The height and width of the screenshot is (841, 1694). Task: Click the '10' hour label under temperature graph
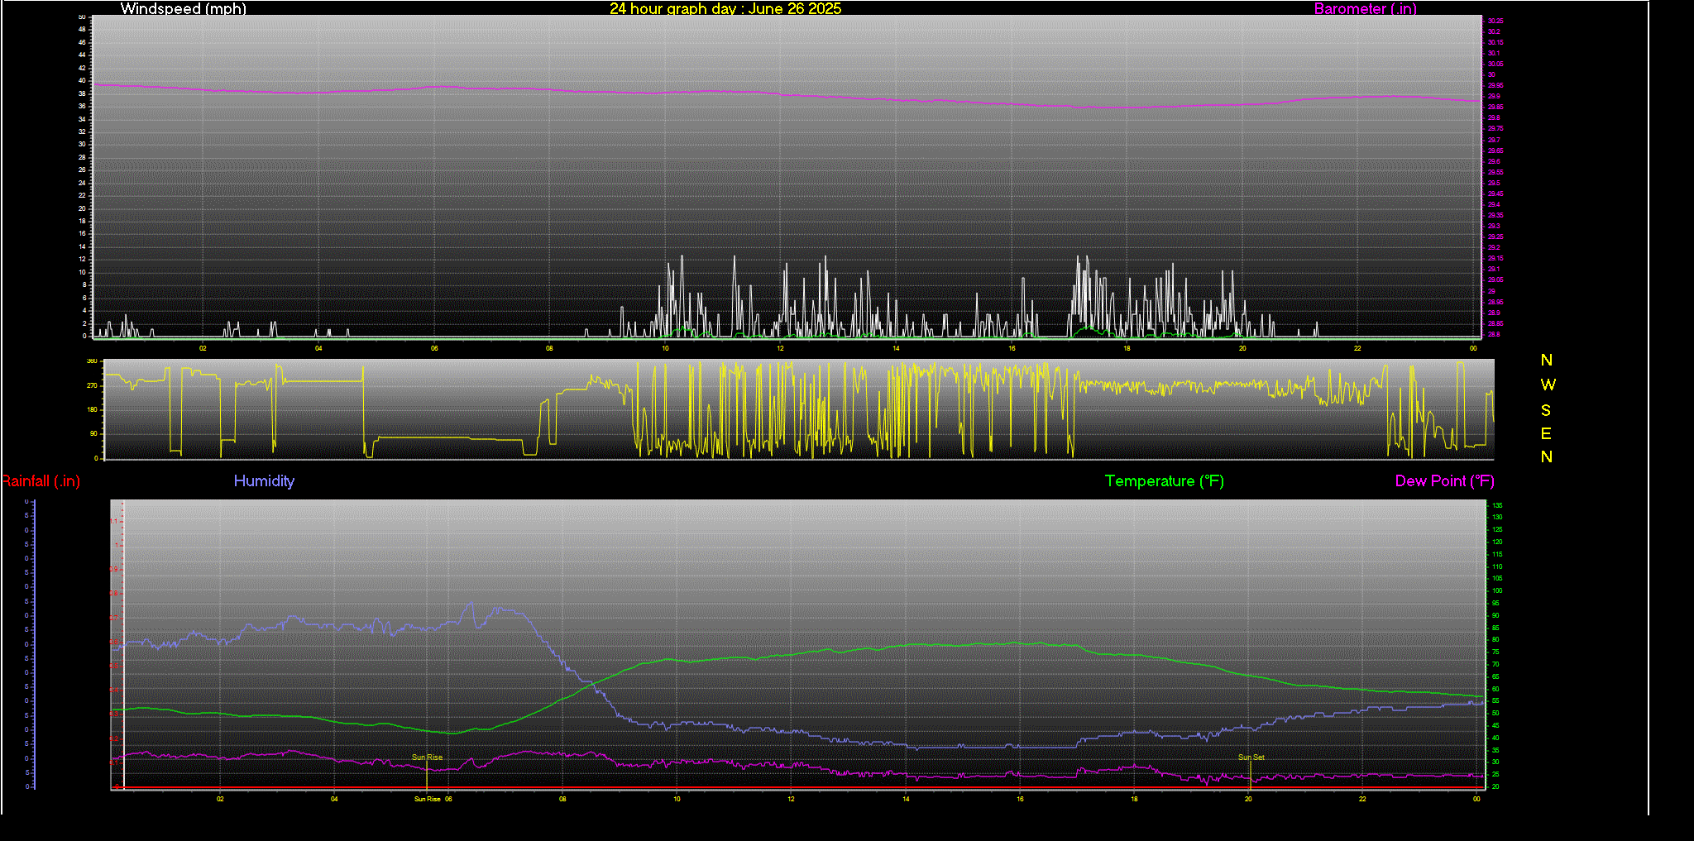click(677, 799)
